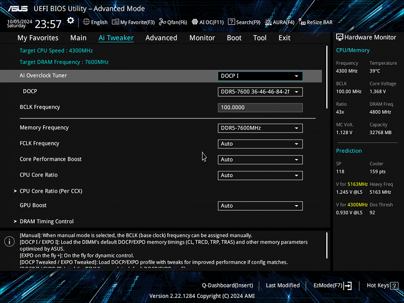Click the Cooler 159 pts value

click(378, 171)
